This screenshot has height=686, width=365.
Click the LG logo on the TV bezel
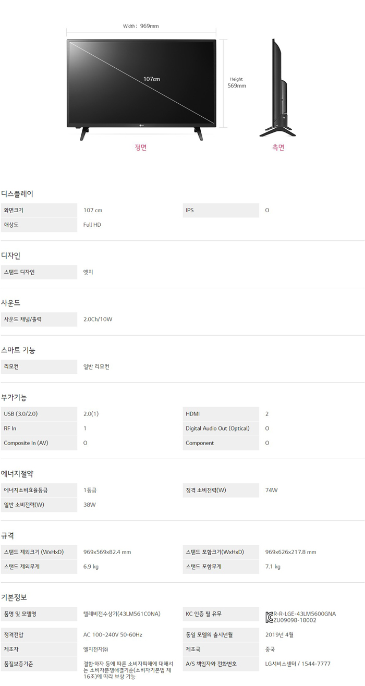click(x=141, y=124)
